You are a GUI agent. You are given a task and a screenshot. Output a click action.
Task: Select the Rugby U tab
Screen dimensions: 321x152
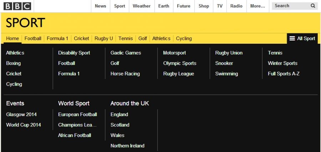point(103,38)
